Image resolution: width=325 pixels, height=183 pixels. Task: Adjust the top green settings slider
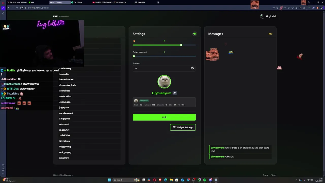point(164,45)
